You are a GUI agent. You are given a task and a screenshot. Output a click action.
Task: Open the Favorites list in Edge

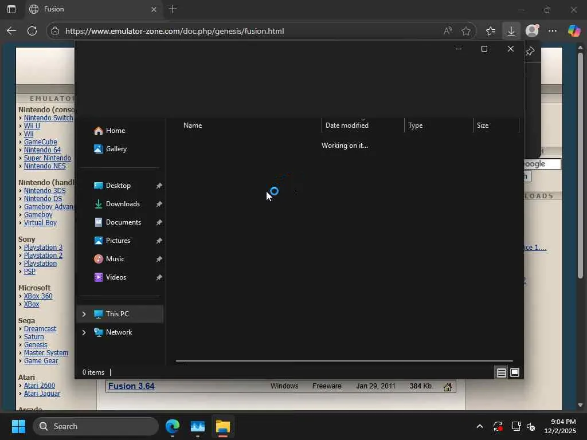coord(491,31)
